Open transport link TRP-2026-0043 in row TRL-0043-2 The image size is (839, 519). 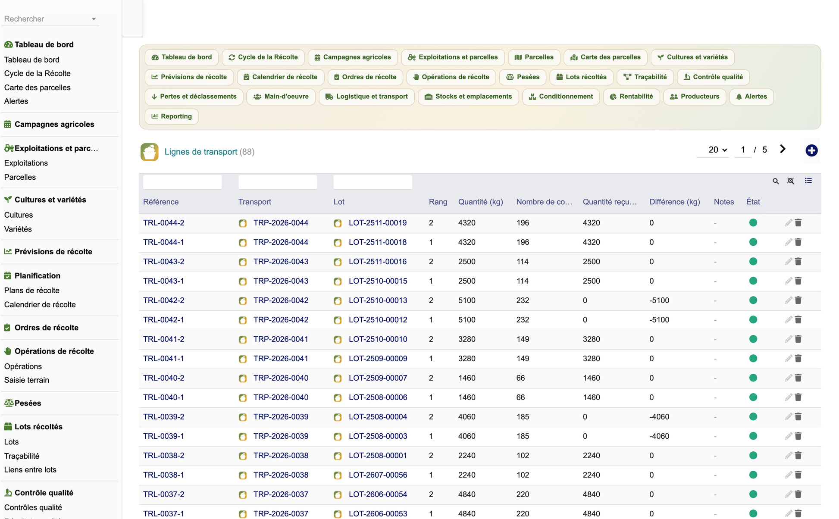coord(281,262)
